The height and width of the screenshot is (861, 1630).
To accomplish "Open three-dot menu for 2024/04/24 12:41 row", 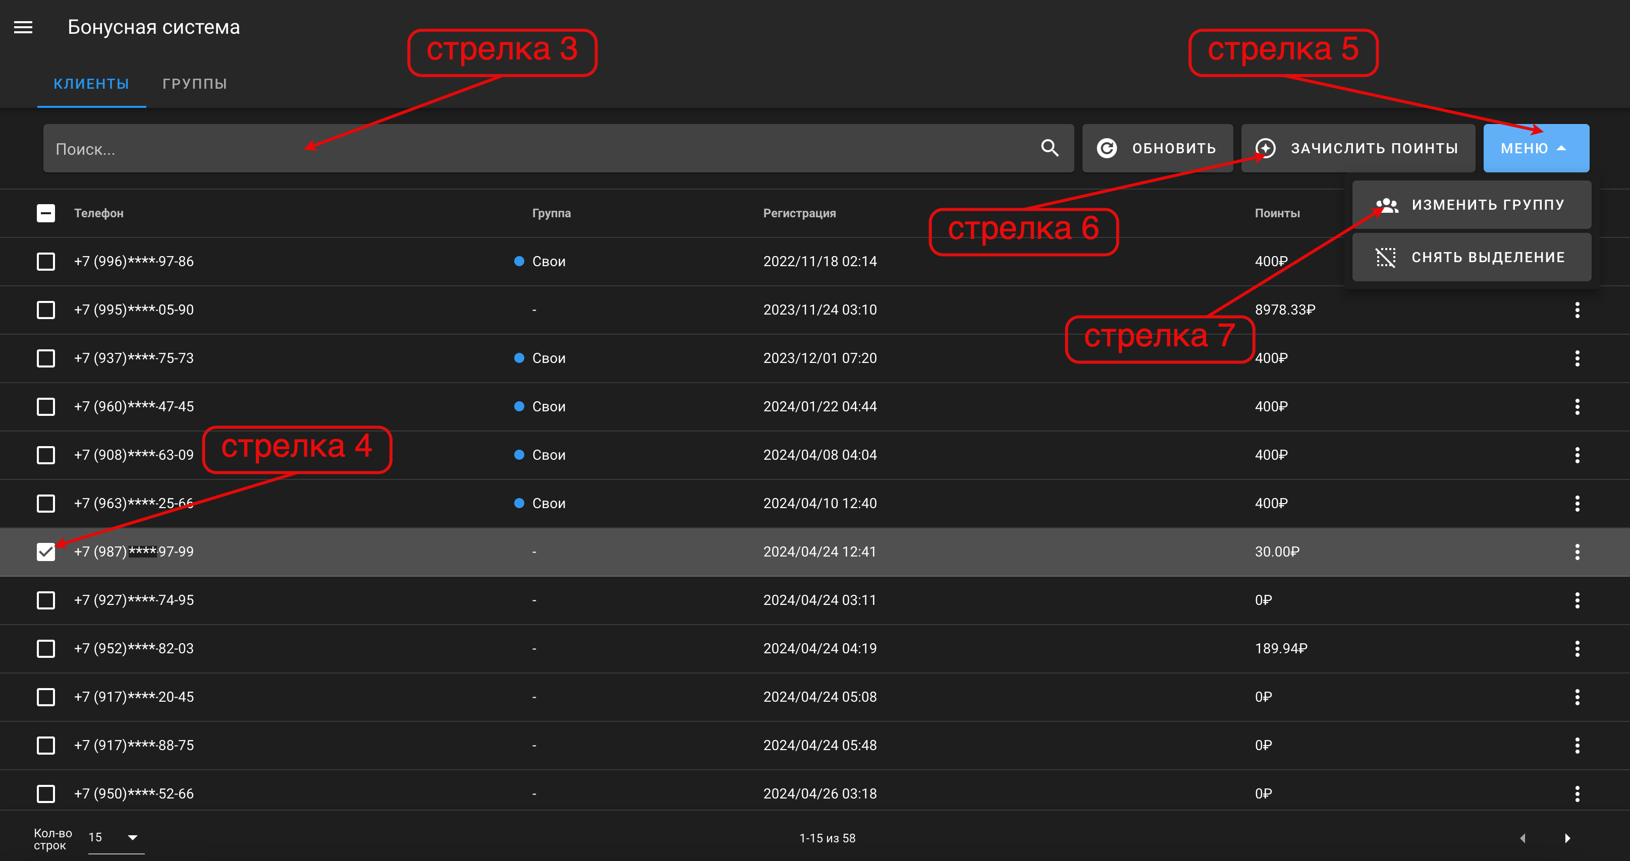I will [1577, 552].
